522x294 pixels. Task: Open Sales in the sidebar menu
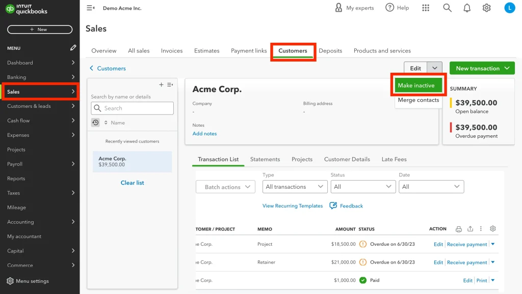(x=40, y=92)
